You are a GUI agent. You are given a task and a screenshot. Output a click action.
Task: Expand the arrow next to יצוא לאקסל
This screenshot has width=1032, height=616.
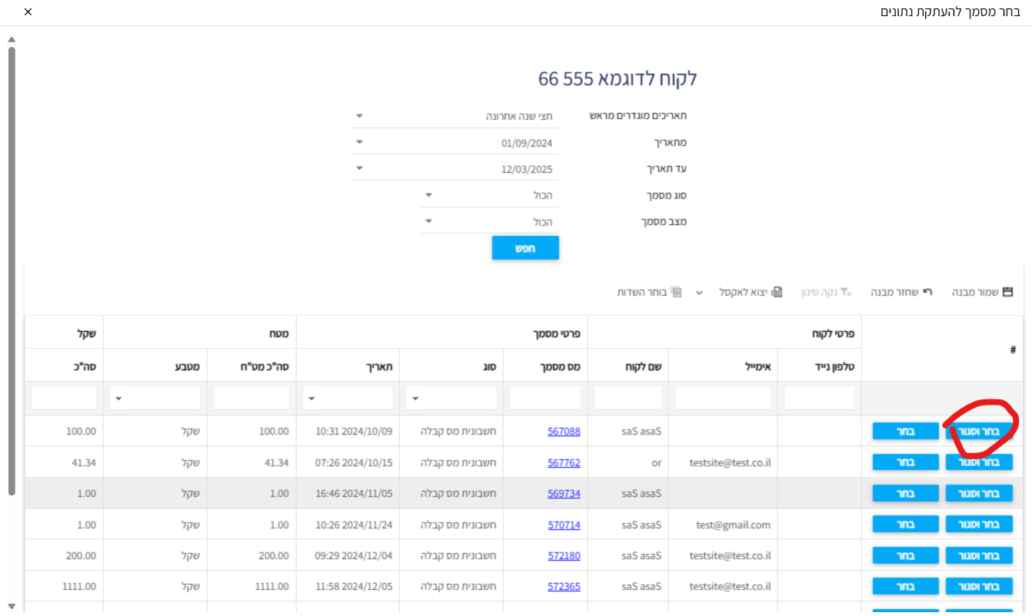[699, 292]
